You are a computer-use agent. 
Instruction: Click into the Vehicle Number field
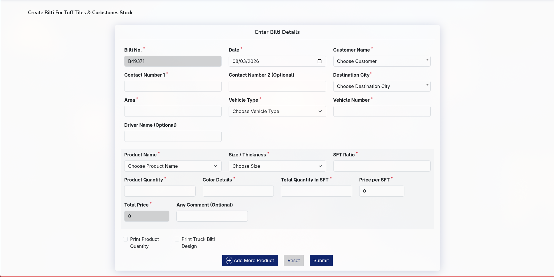tap(382, 111)
